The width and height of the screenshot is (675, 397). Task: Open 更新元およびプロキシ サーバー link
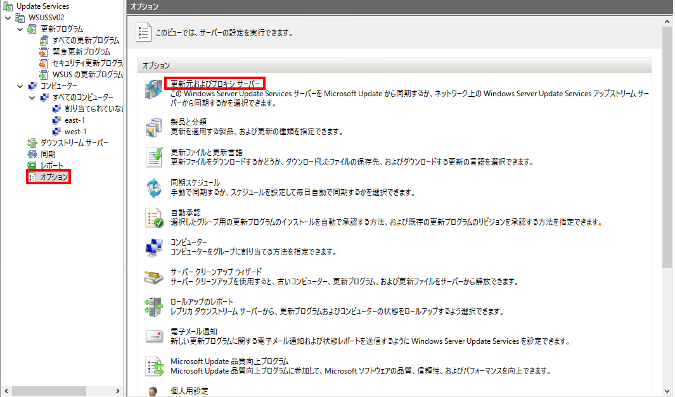[x=215, y=83]
